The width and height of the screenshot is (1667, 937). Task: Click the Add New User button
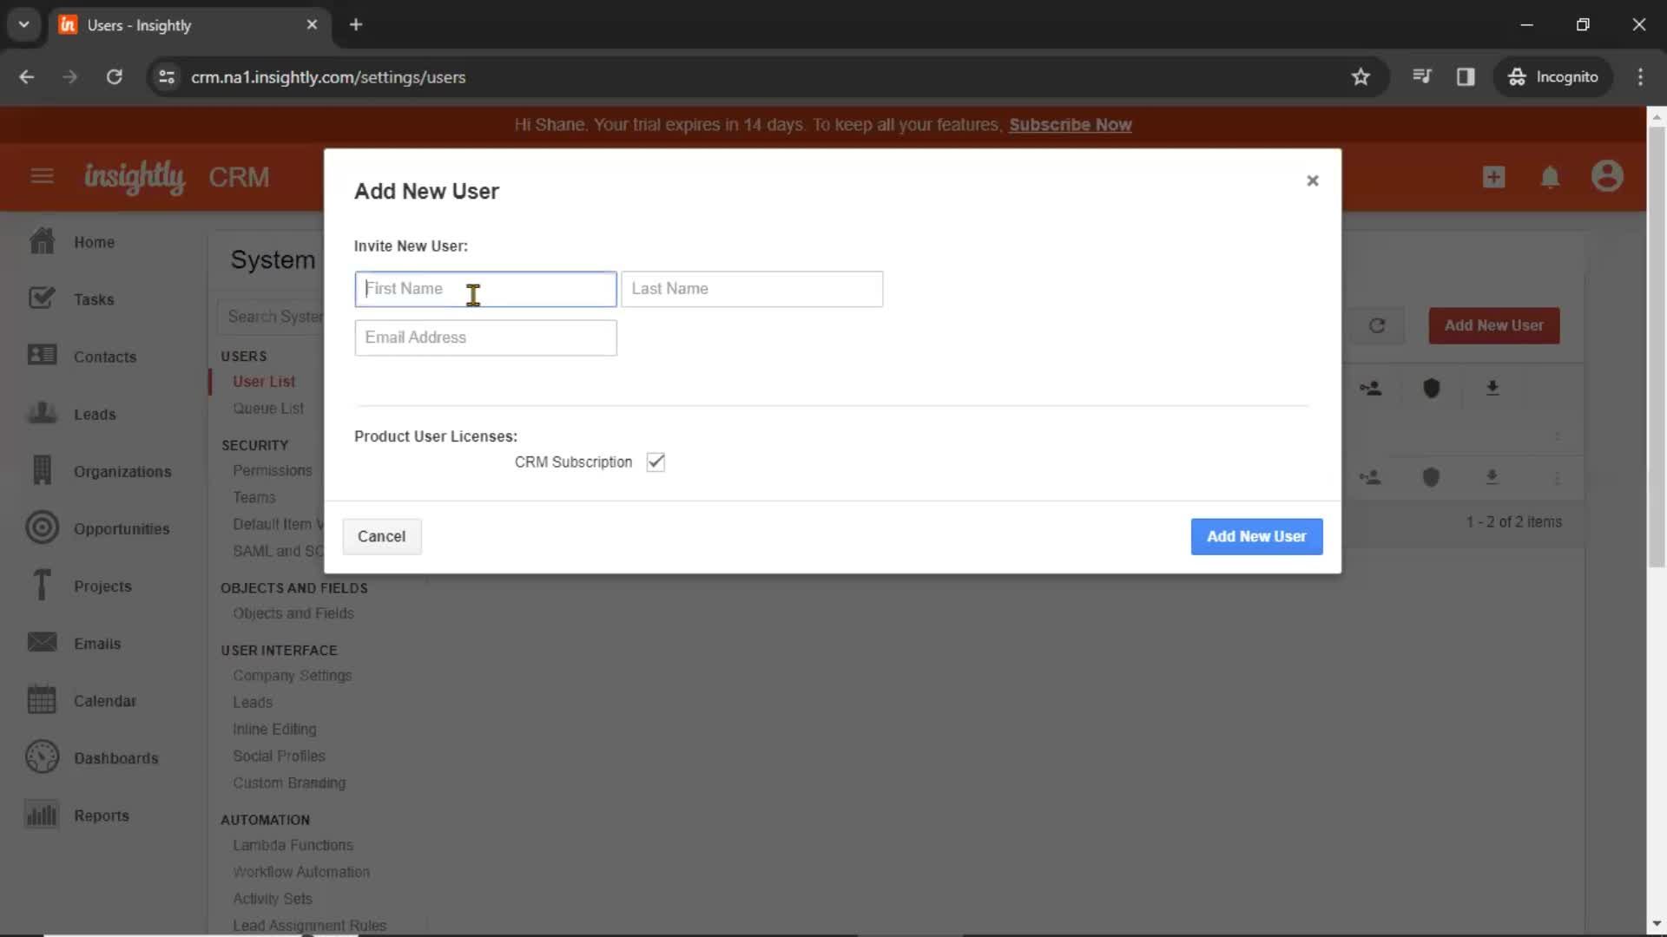pos(1256,535)
